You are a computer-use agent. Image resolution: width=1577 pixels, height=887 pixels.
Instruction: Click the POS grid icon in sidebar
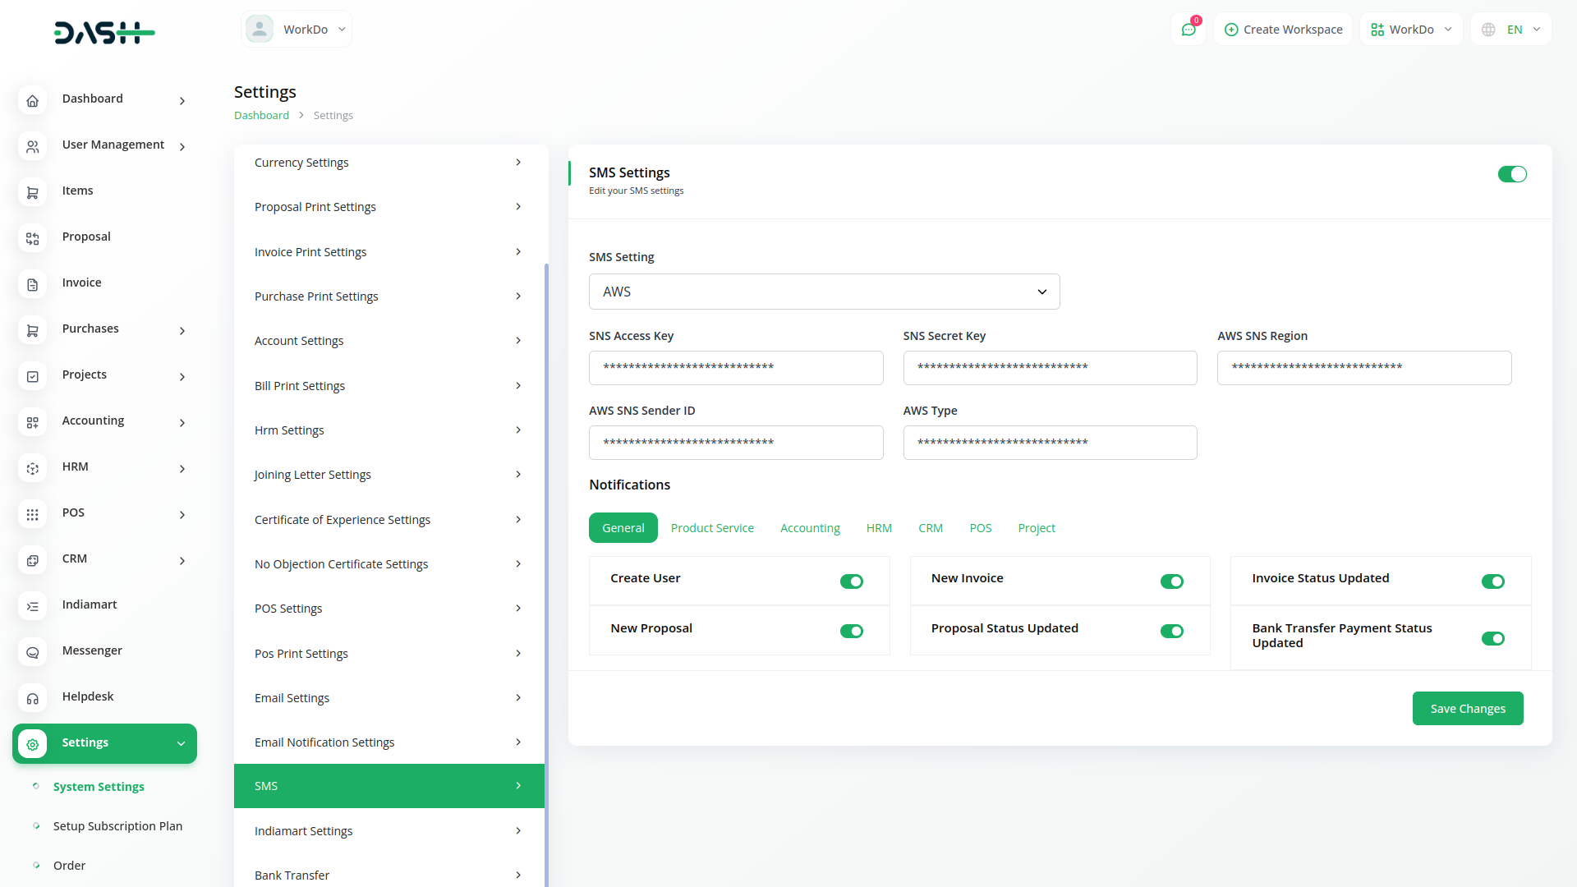tap(32, 514)
